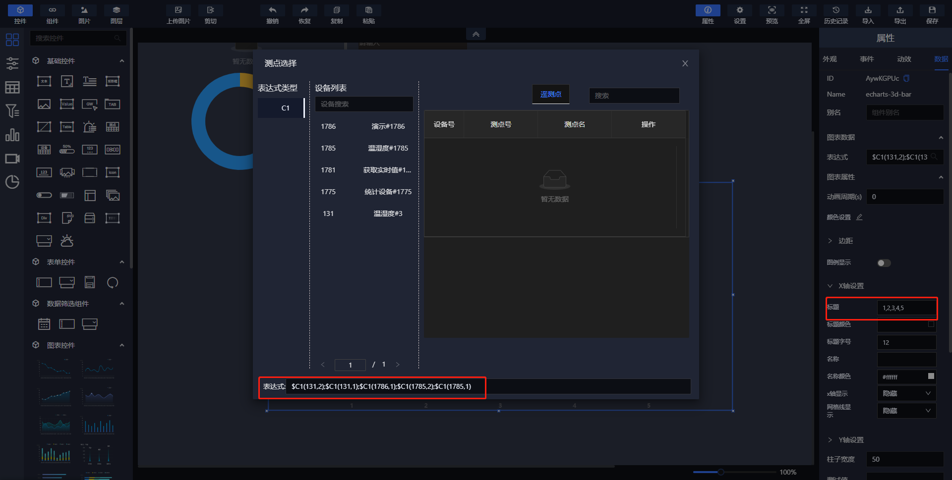
Task: Expand the 边距 section
Action: pyautogui.click(x=830, y=241)
